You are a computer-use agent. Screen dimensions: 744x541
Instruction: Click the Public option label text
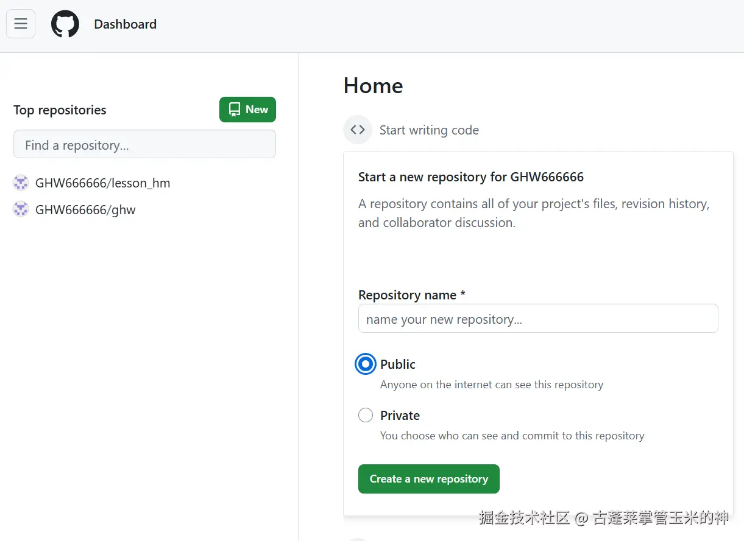tap(397, 365)
